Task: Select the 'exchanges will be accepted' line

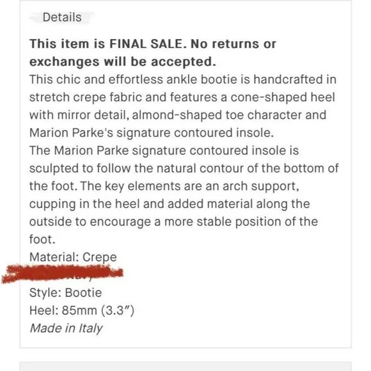Action: (x=123, y=62)
